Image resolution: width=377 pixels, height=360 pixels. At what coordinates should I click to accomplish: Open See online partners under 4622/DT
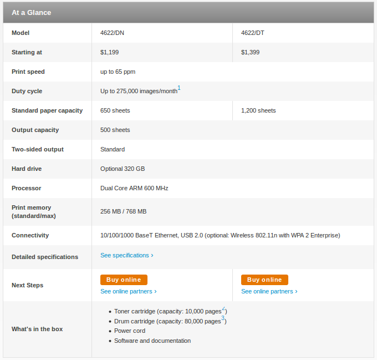(269, 291)
